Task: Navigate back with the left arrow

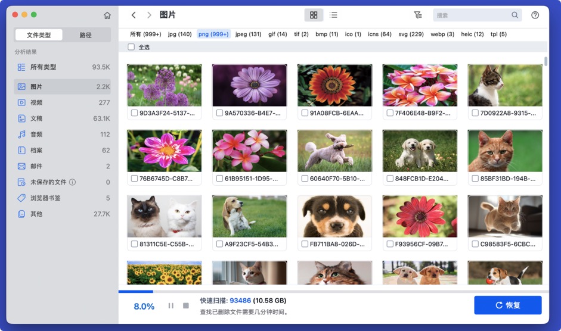Action: [x=134, y=15]
